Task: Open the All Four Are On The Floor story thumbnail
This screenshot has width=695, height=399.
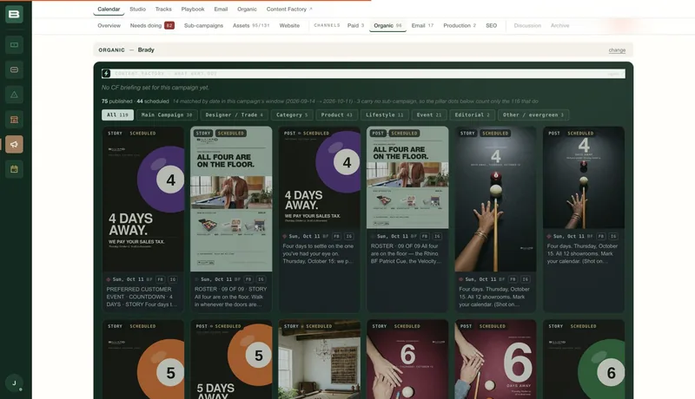Action: coord(231,199)
